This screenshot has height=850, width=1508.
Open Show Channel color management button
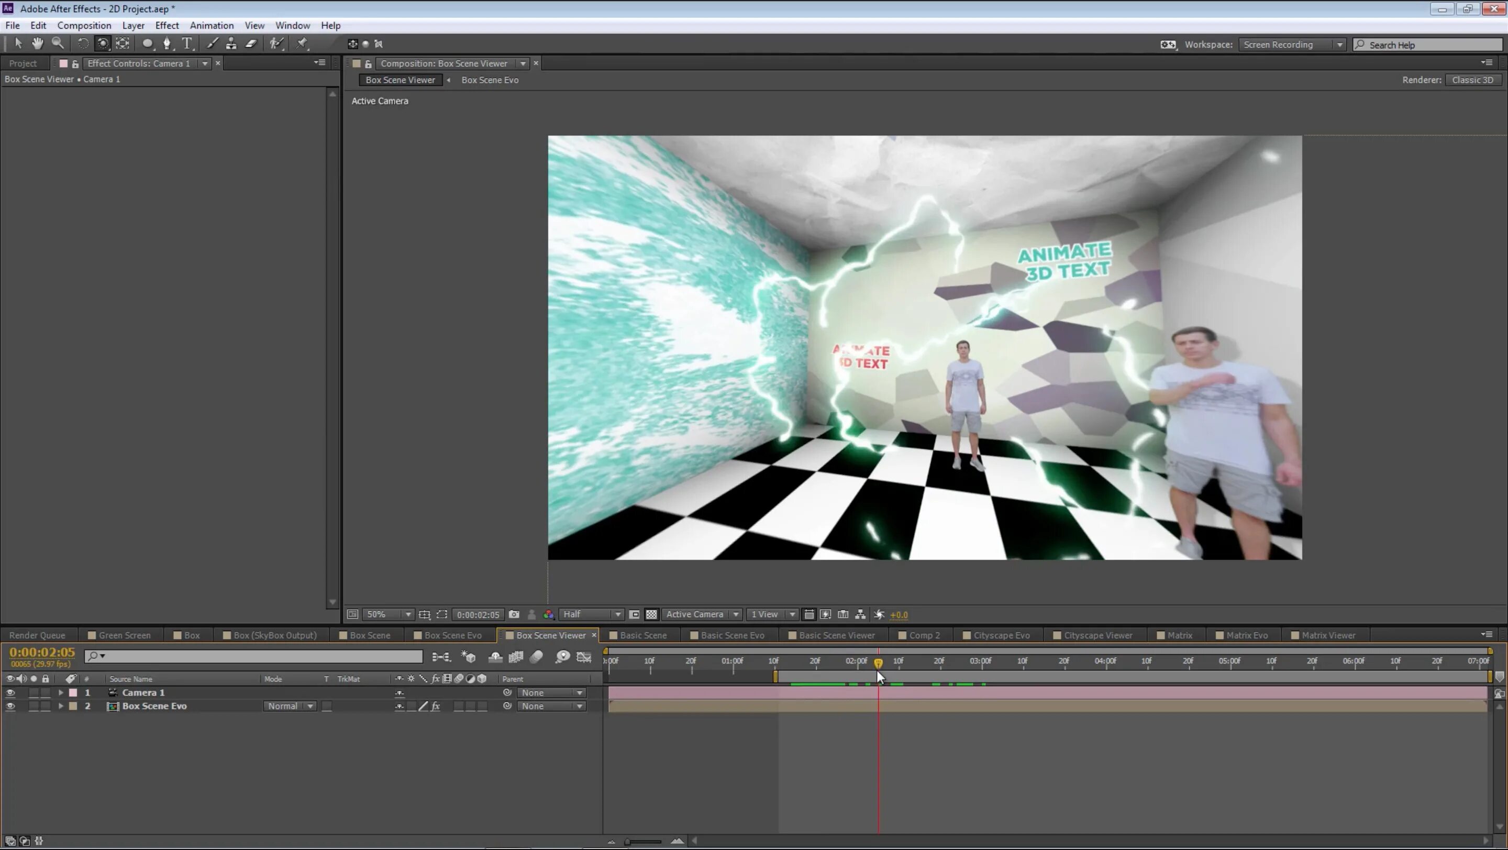tap(549, 615)
